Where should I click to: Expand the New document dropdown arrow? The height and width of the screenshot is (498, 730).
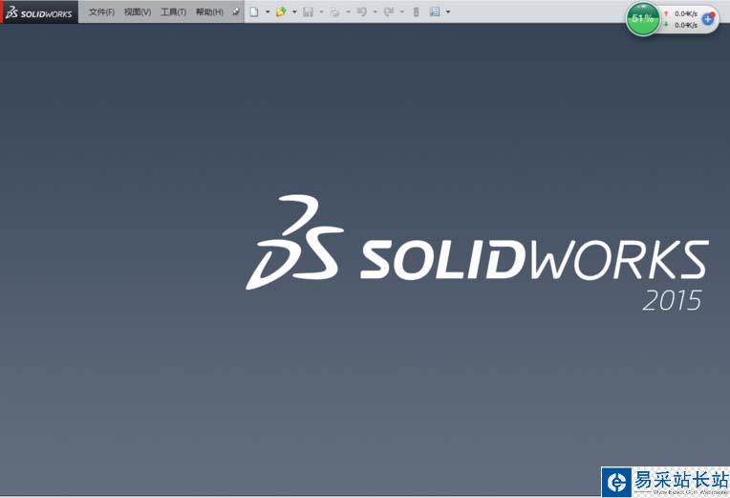tap(268, 12)
